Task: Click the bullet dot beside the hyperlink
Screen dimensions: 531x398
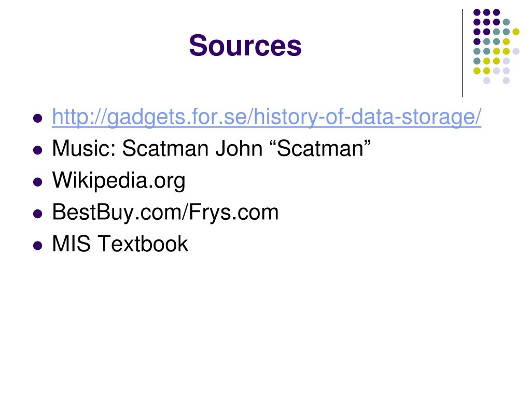Action: (x=37, y=119)
